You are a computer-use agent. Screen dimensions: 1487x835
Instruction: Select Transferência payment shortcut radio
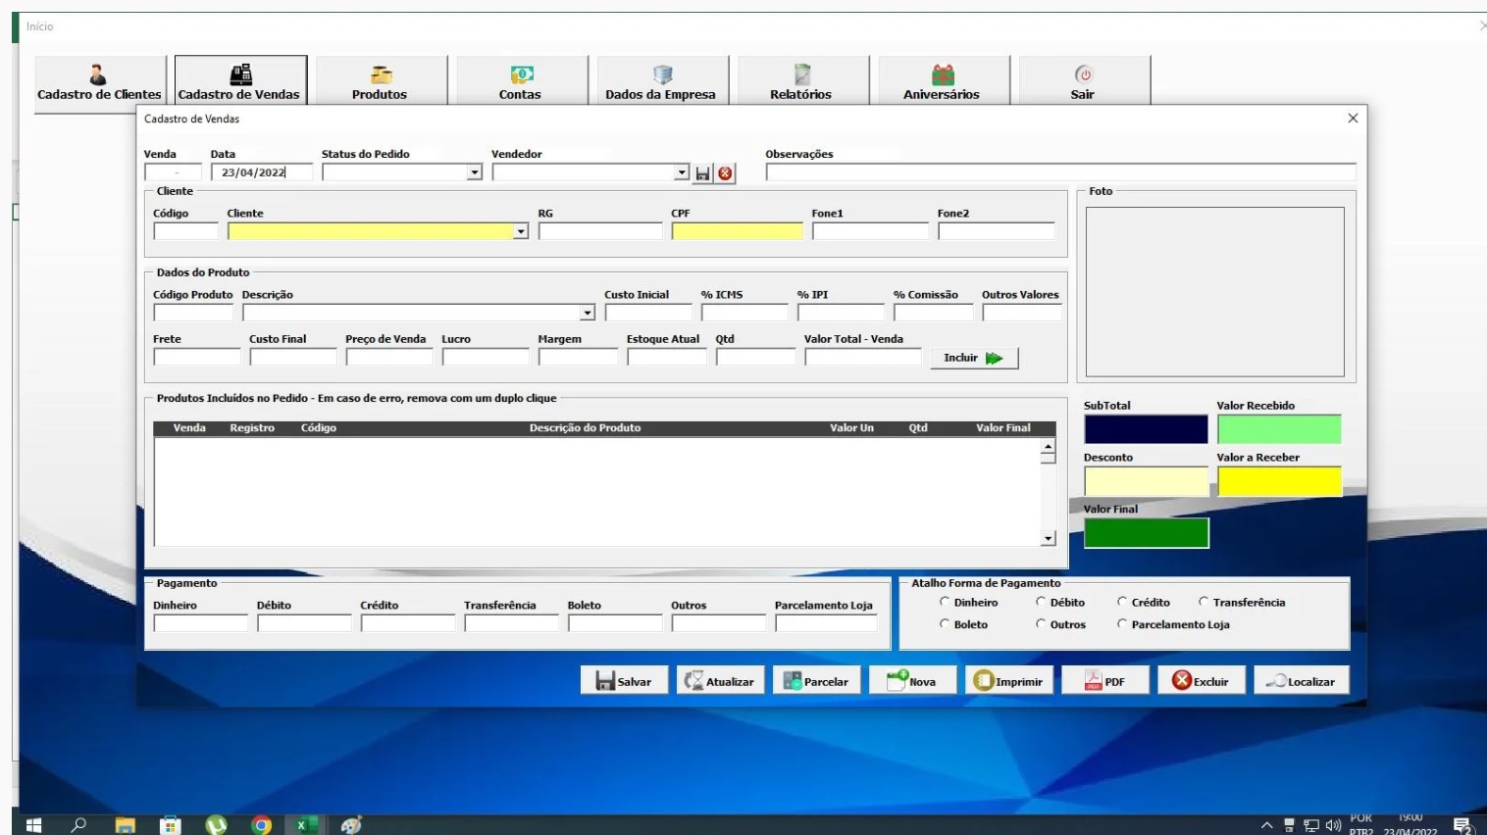(1204, 602)
